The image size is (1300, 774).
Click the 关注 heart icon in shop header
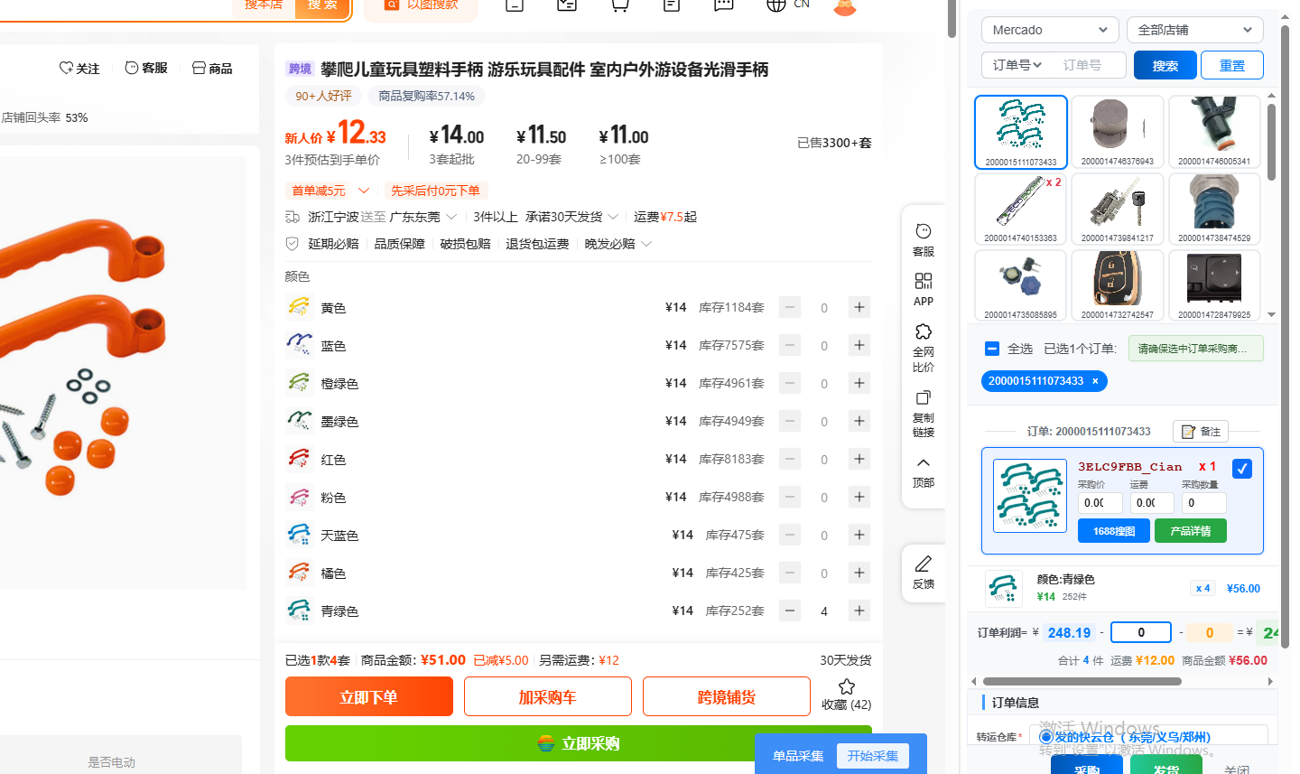[66, 68]
